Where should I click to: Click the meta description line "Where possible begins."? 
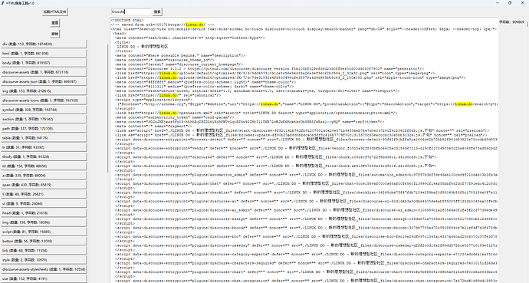tap(180, 56)
